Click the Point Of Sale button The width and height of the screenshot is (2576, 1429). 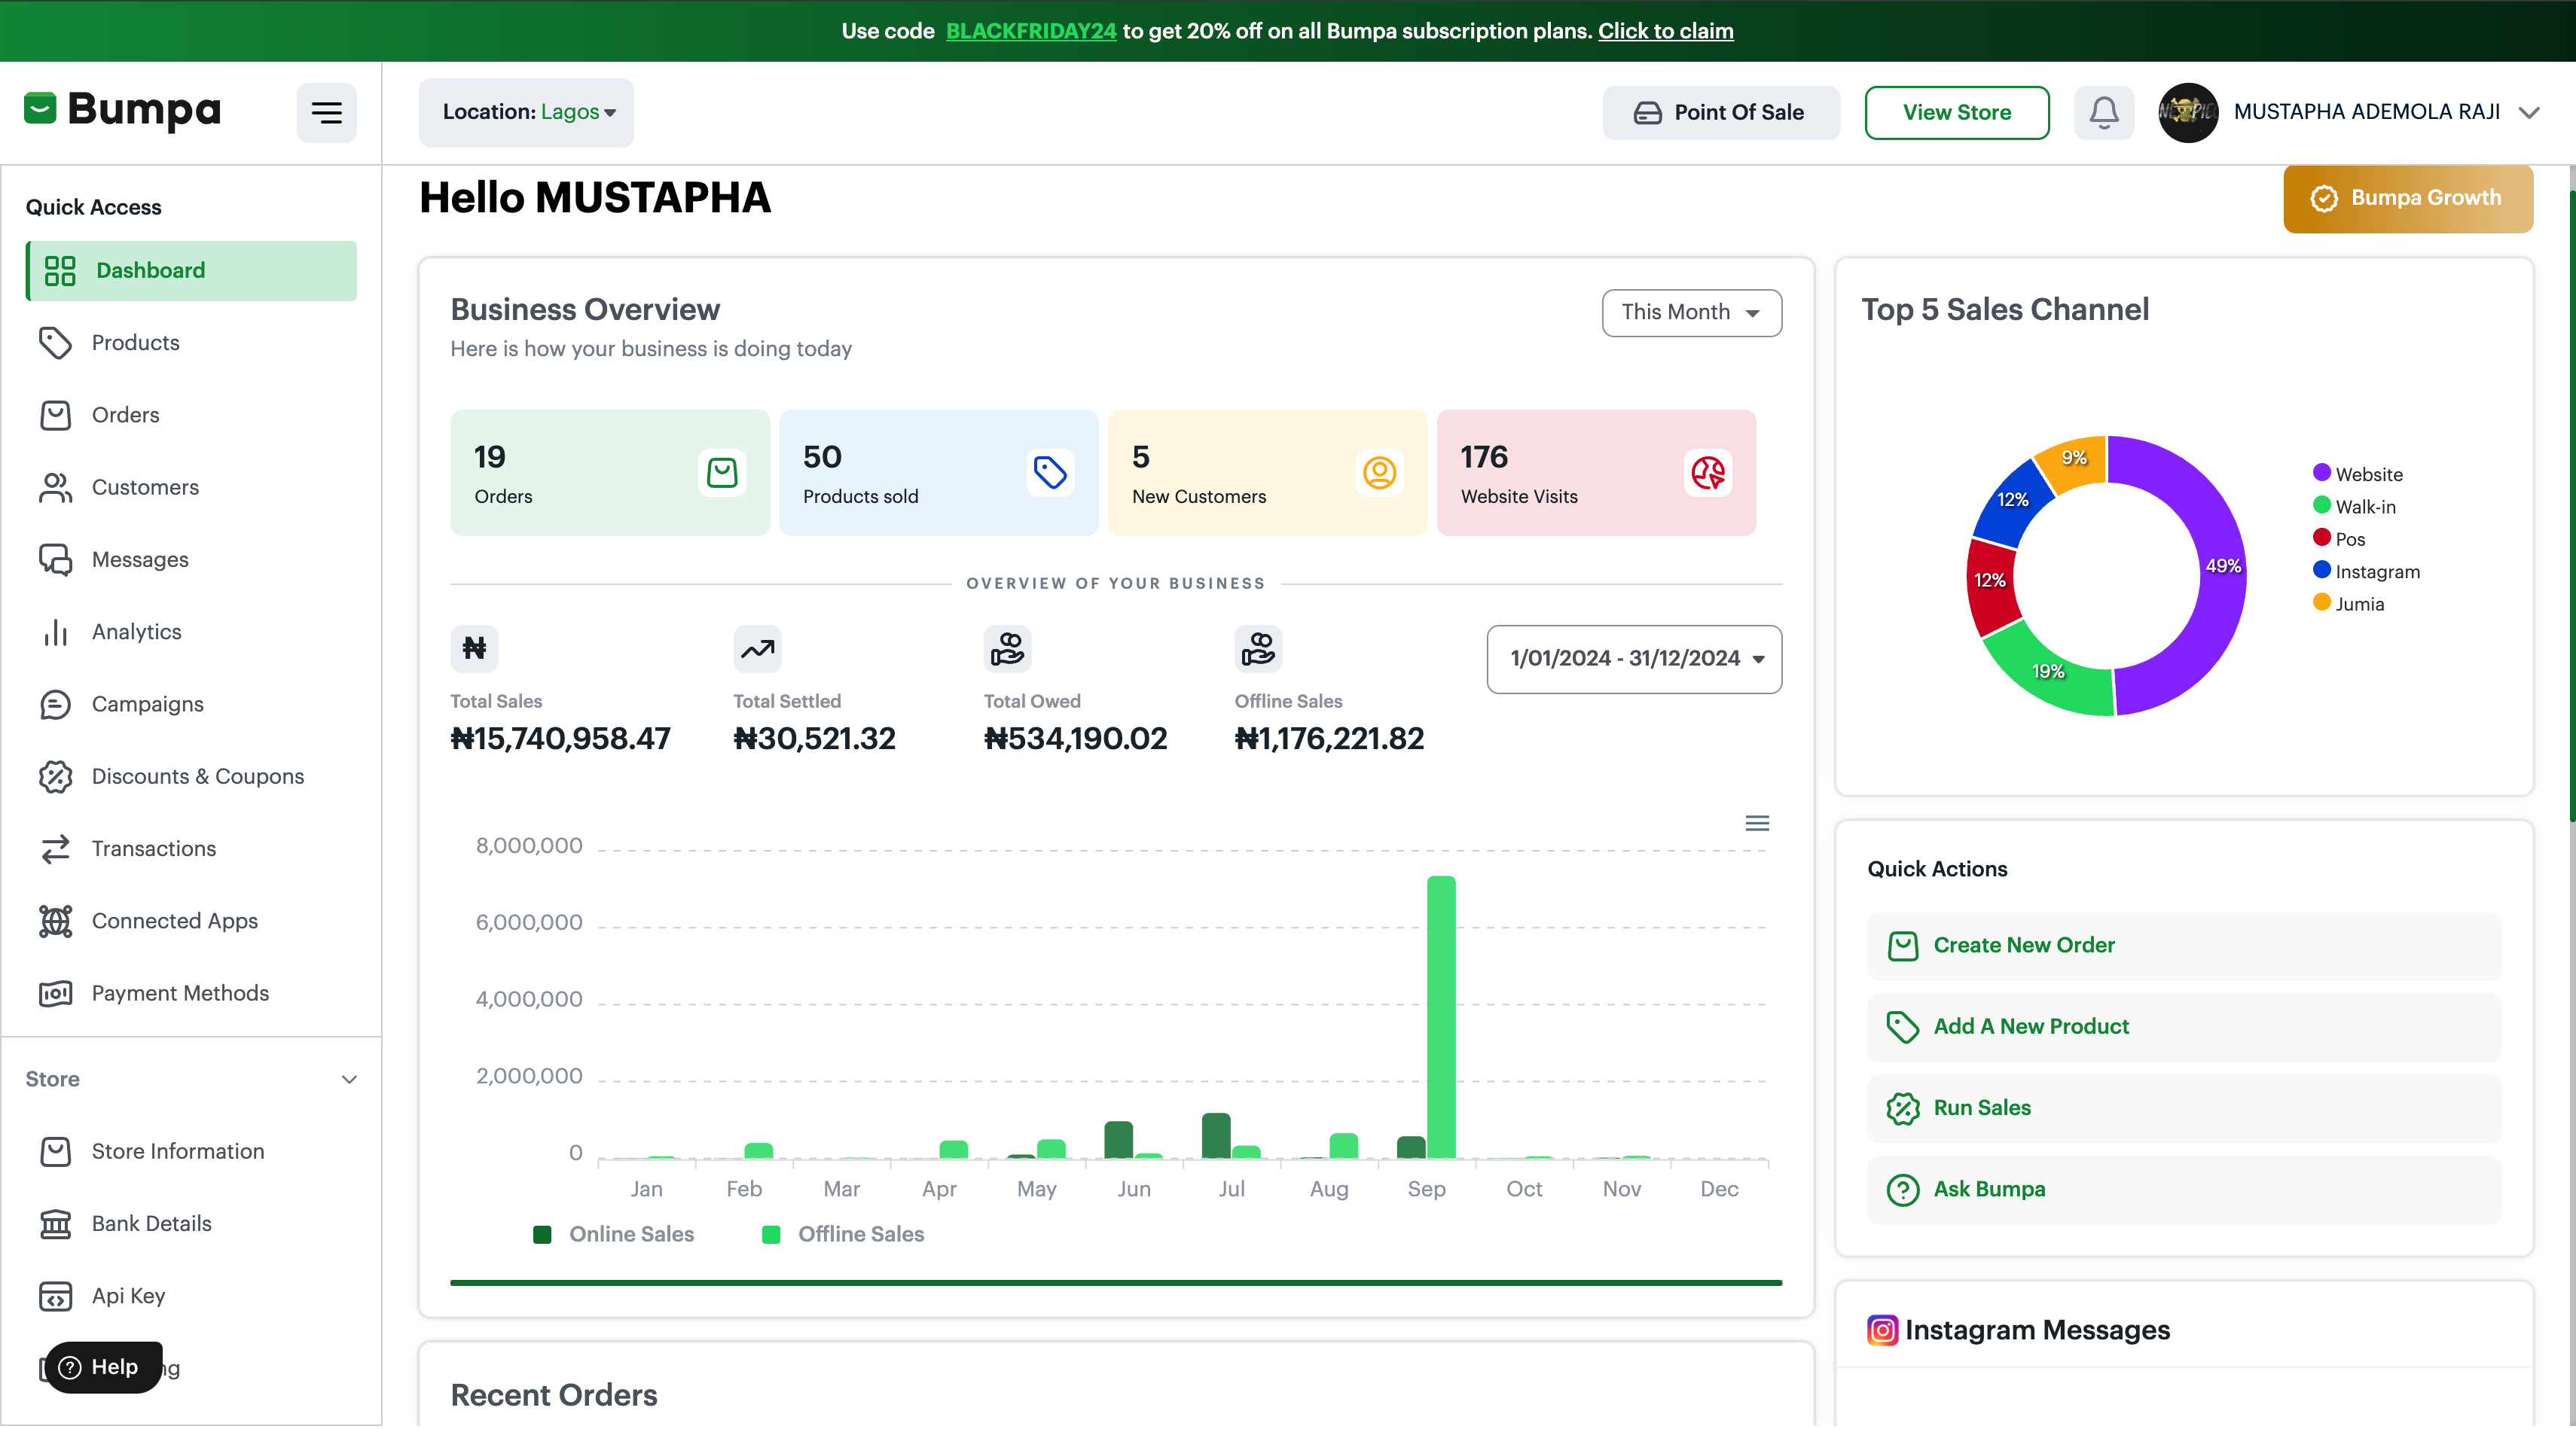(x=1721, y=112)
